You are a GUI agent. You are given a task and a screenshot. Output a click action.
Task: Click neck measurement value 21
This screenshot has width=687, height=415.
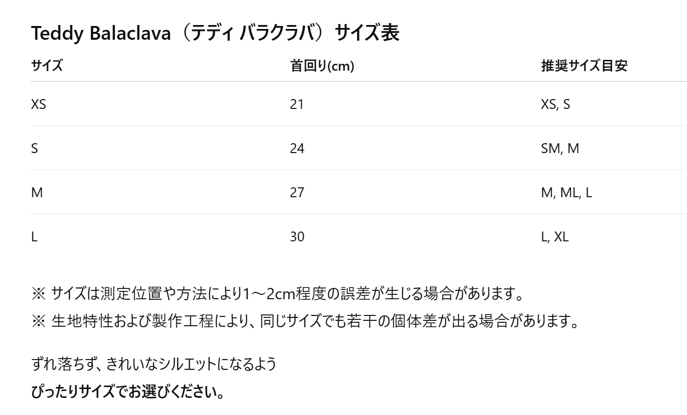click(297, 104)
